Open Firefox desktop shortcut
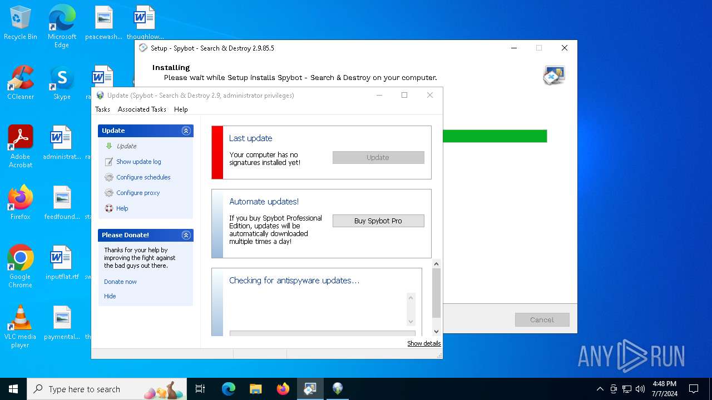Viewport: 712px width, 400px height. (x=21, y=202)
